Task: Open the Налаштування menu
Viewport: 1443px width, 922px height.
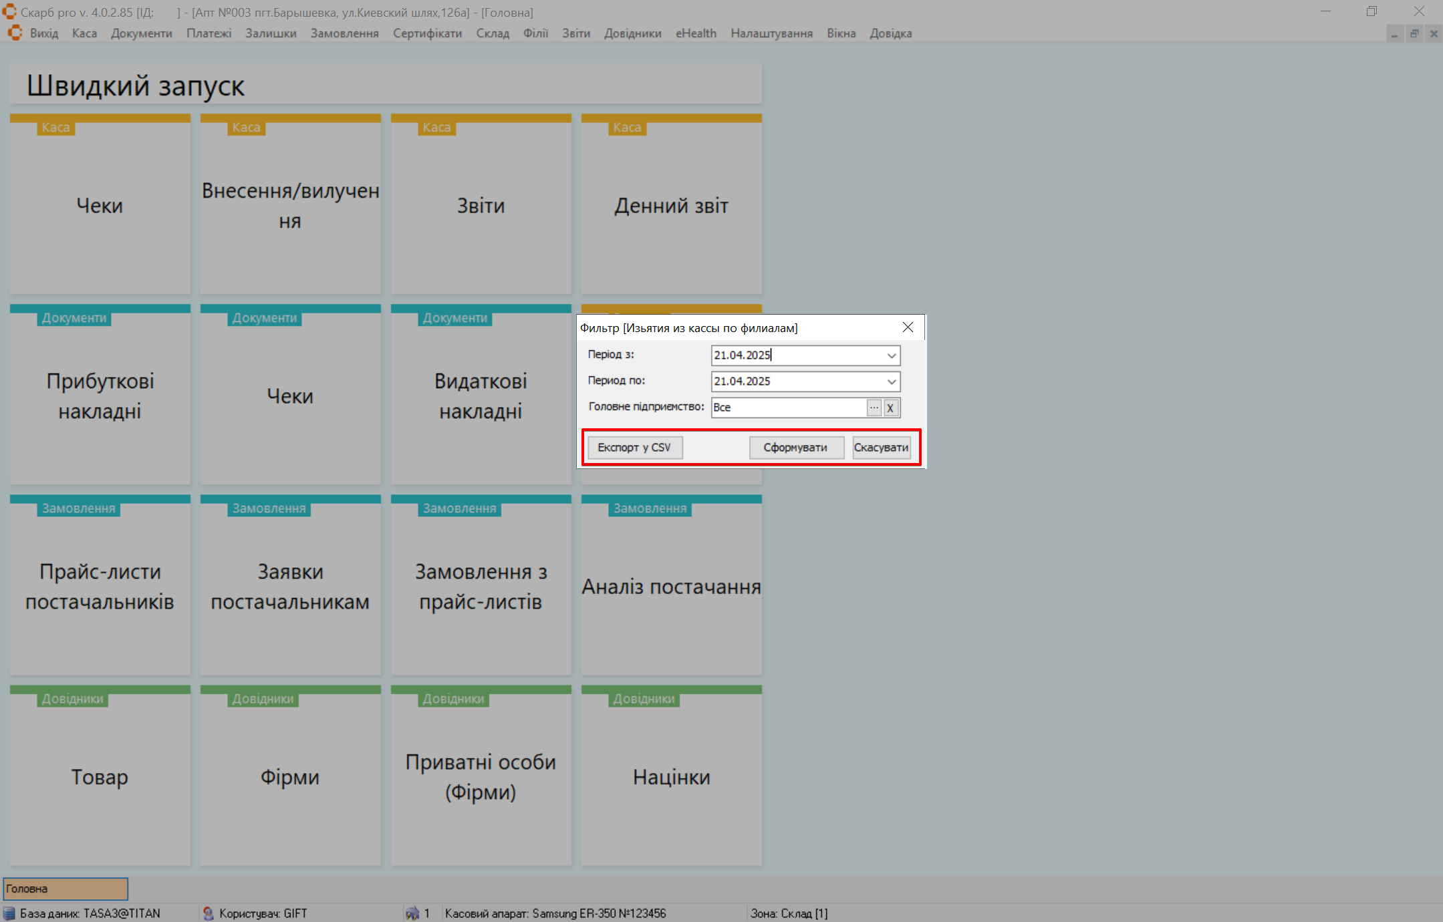Action: [x=771, y=33]
